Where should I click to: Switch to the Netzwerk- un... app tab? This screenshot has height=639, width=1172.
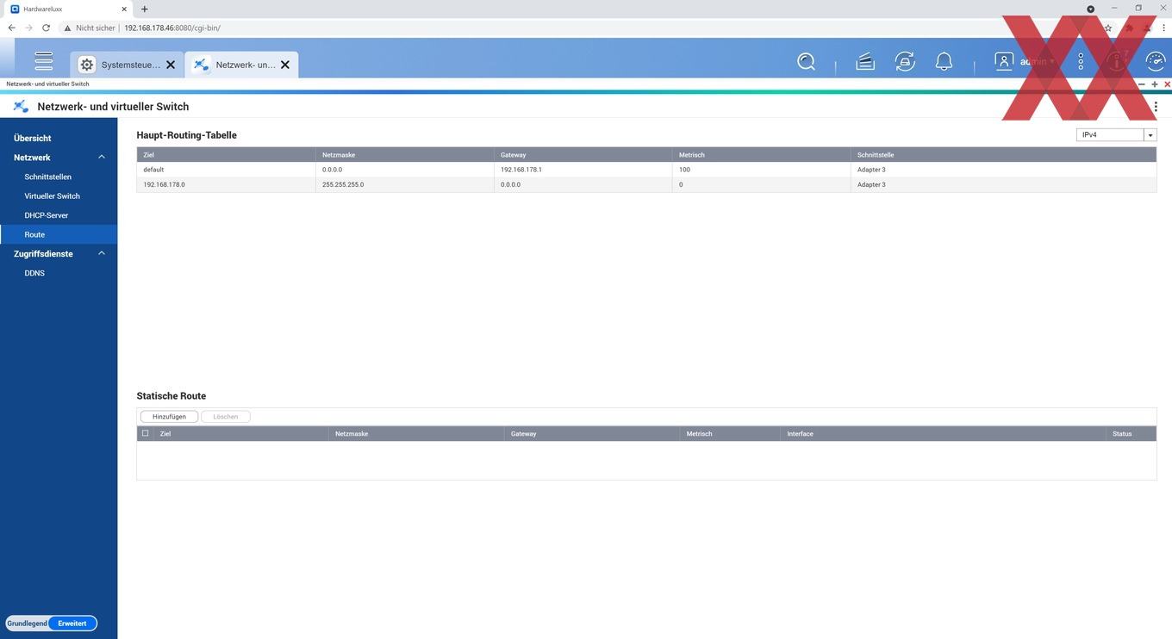click(242, 65)
